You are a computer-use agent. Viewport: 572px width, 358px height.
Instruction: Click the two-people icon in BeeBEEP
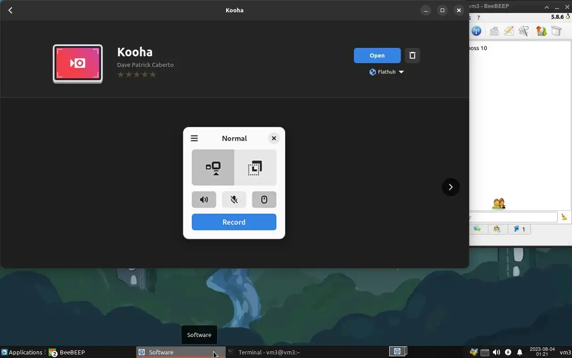tap(498, 203)
